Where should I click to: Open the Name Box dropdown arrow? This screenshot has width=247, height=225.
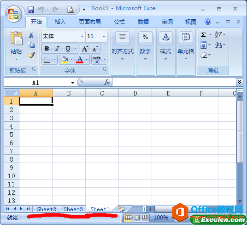72,83
